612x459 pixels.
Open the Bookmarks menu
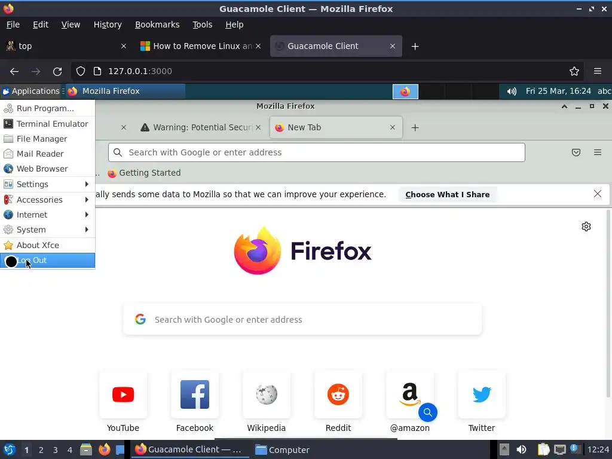pyautogui.click(x=157, y=25)
